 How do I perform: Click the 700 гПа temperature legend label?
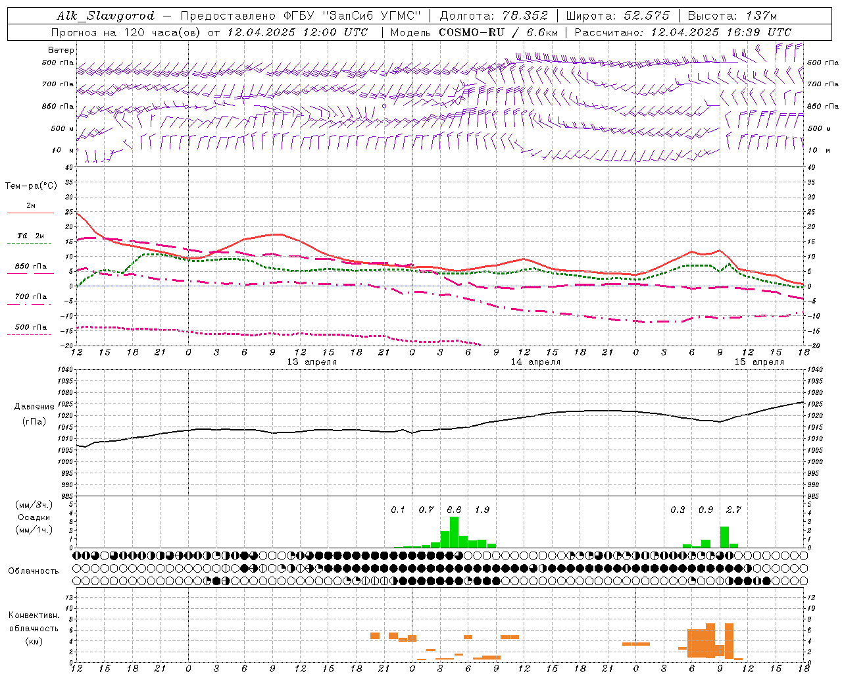tap(31, 296)
